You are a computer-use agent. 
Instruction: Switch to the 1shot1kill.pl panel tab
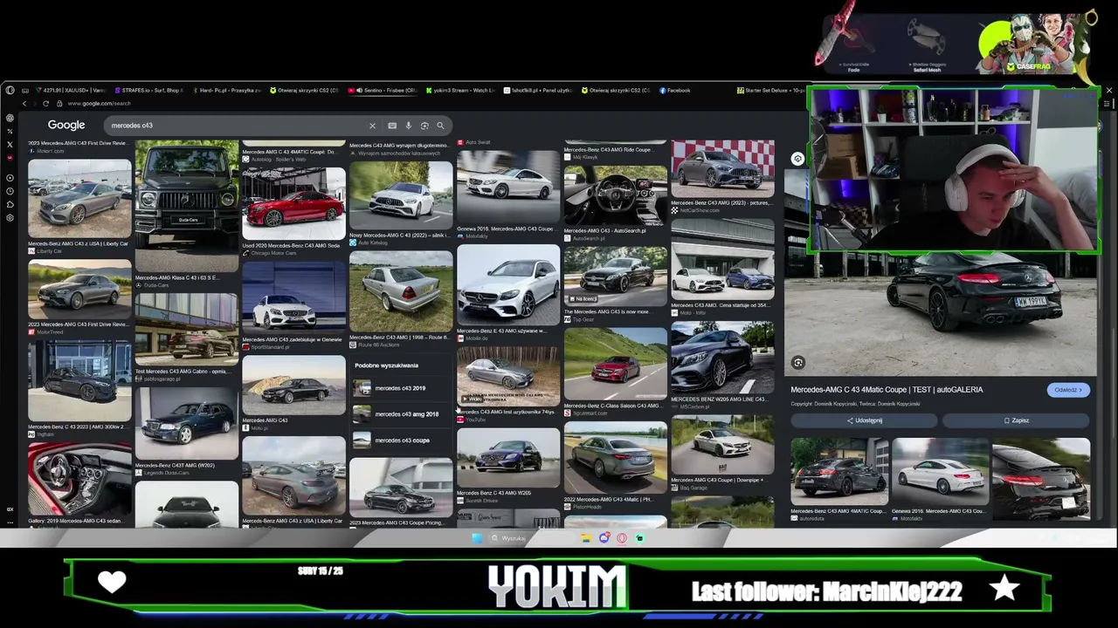click(x=538, y=91)
